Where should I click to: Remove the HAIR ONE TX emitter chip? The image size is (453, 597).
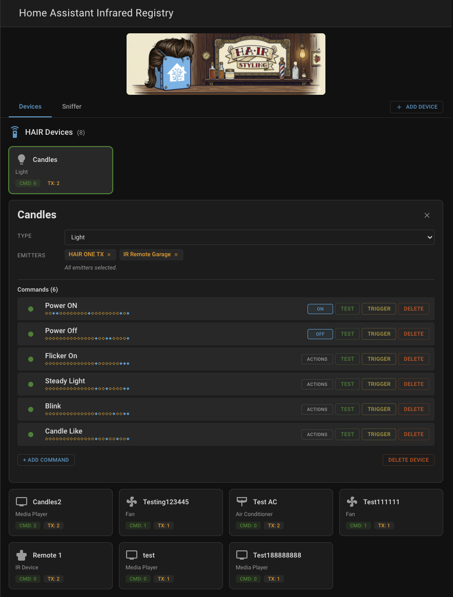tap(109, 255)
